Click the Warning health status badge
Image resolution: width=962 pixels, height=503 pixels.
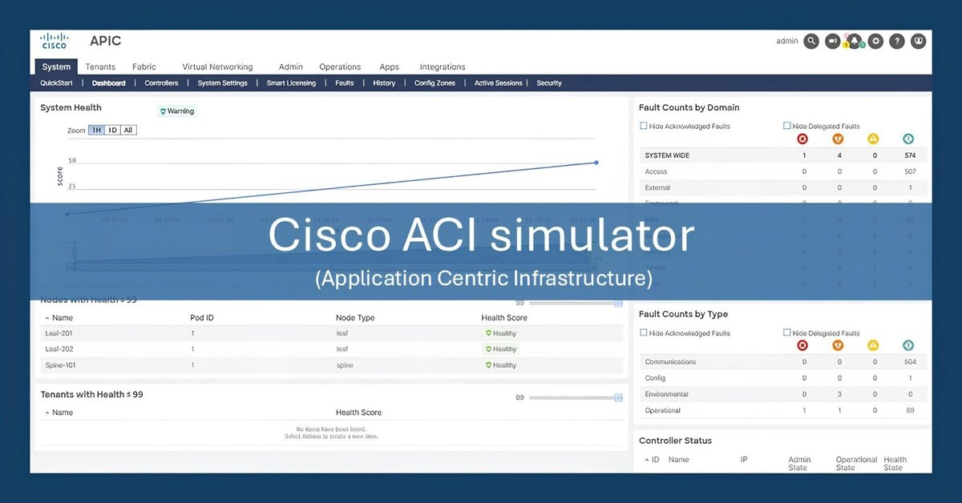(x=176, y=111)
